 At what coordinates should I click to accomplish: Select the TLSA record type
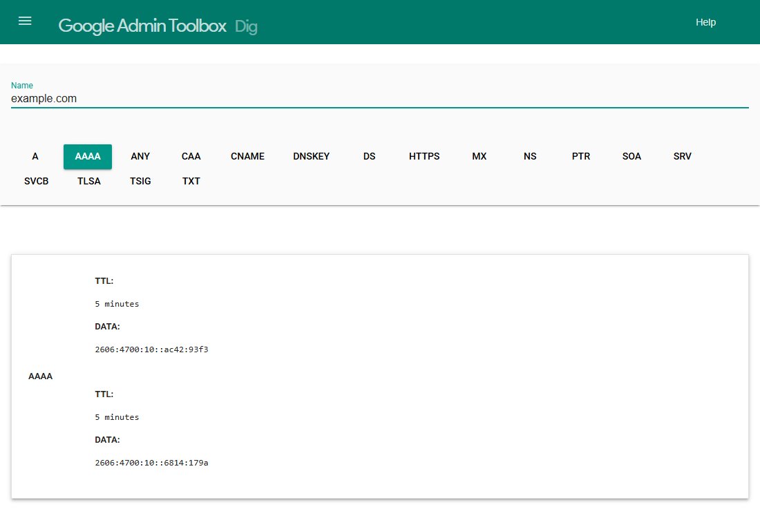point(89,181)
